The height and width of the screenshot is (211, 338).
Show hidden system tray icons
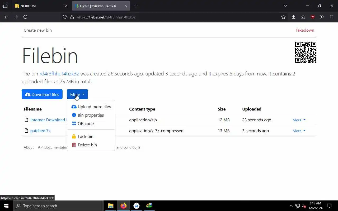291,206
